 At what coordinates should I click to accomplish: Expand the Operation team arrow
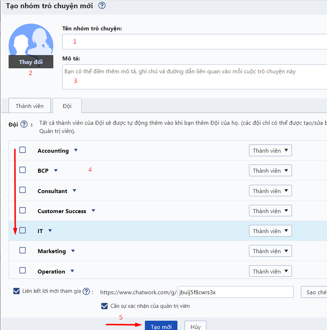[72, 271]
